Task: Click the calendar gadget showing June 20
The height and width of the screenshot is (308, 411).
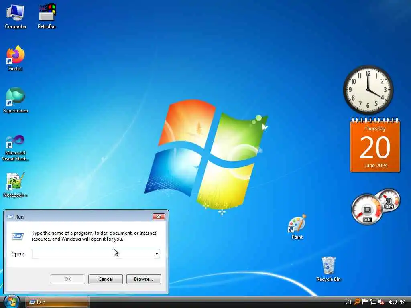Action: [x=375, y=145]
